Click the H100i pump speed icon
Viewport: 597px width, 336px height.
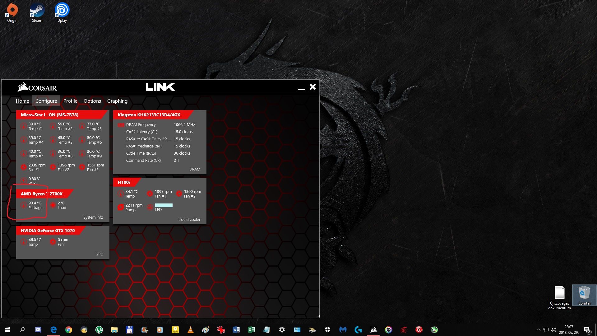(120, 207)
